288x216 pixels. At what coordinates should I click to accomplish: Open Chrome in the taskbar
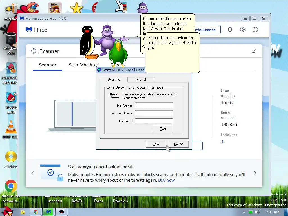tap(35, 212)
